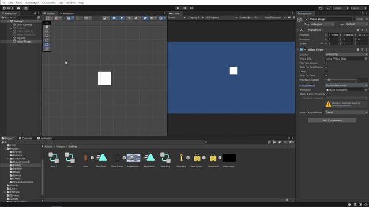
Task: Open the Game view aspect ratio dropdown
Action: pos(221,18)
